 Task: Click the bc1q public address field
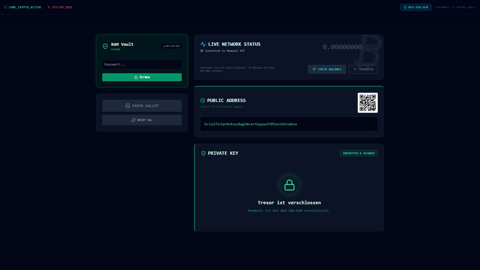(289, 124)
